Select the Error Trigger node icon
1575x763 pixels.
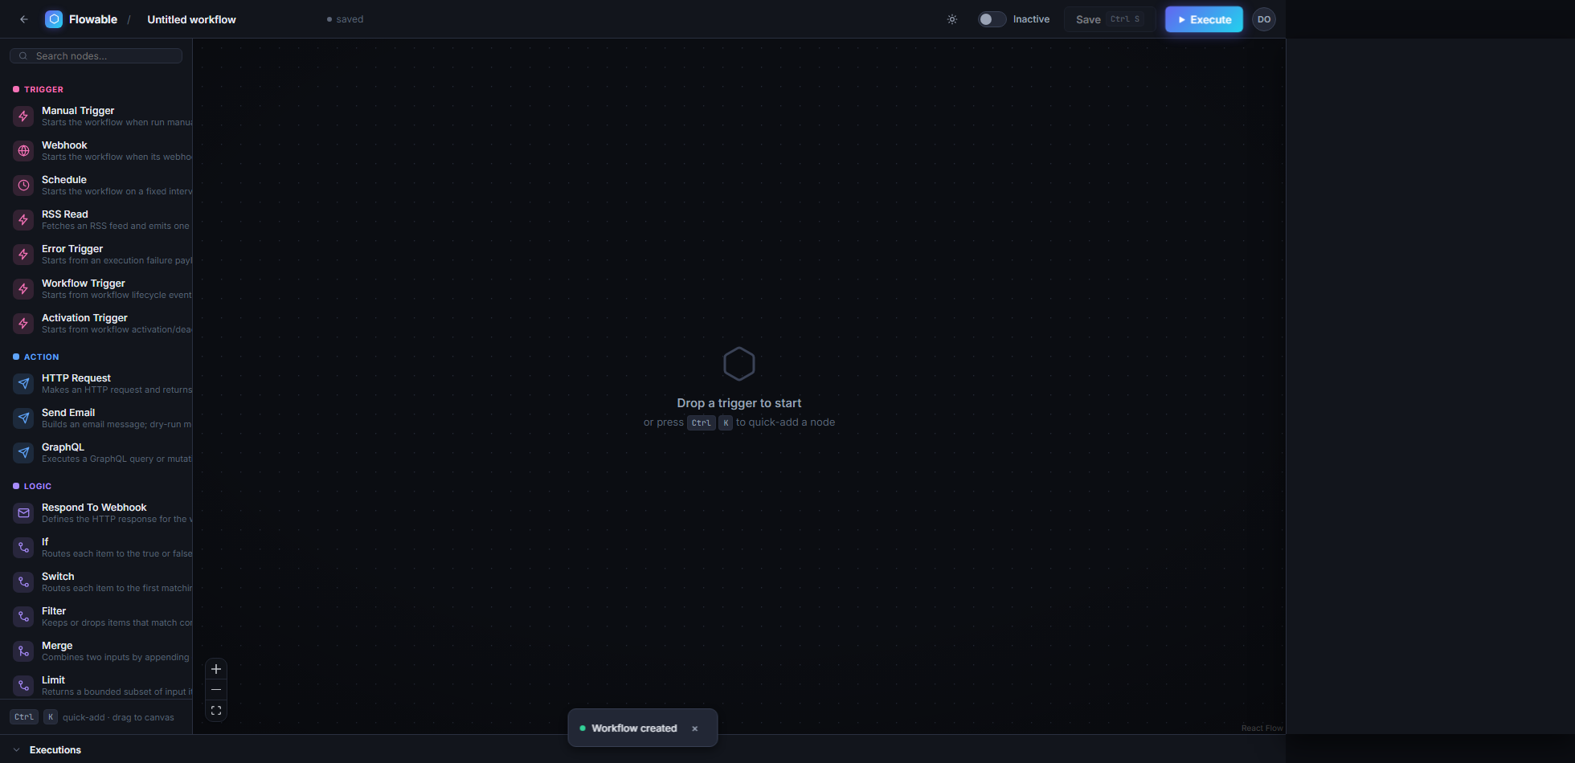(x=23, y=255)
